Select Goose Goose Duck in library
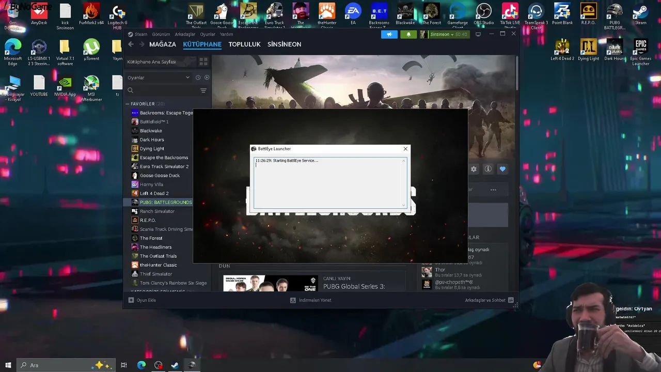Image resolution: width=661 pixels, height=372 pixels. point(159,176)
